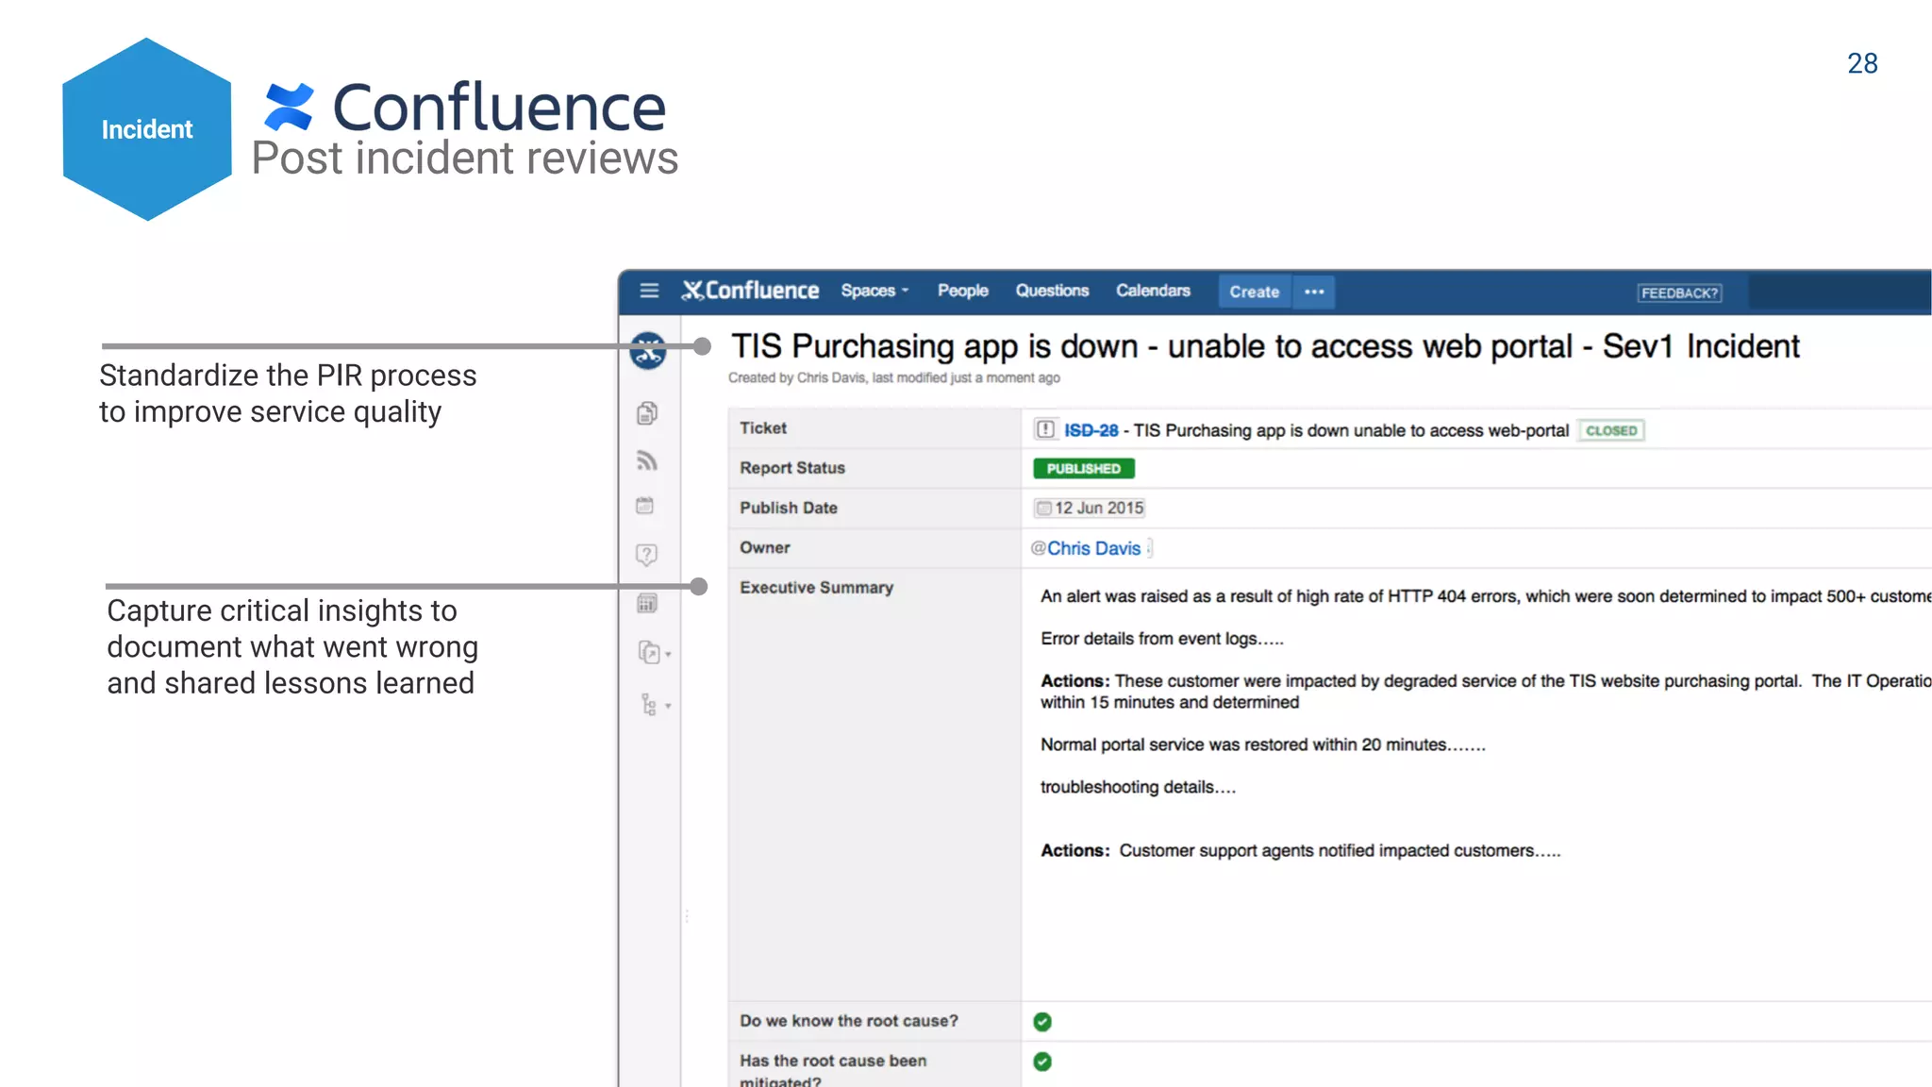Click the Confluence X logo on slide

(x=289, y=107)
